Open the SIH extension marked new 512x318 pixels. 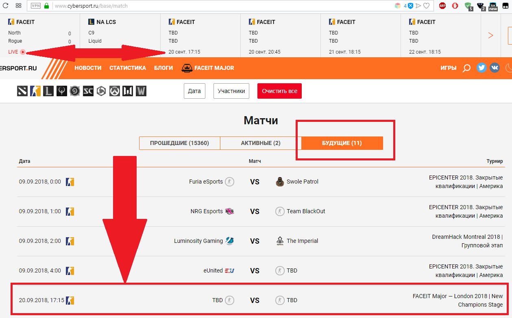pyautogui.click(x=493, y=6)
